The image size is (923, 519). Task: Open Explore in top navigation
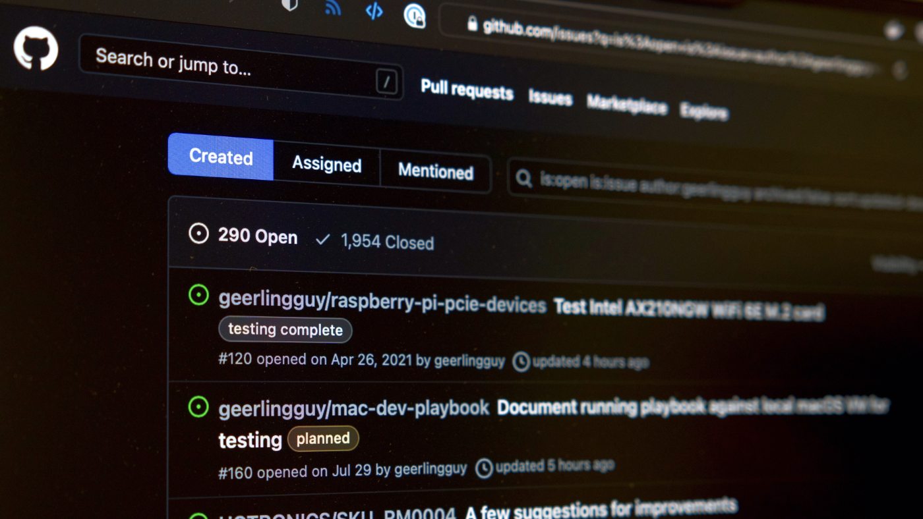(x=703, y=111)
